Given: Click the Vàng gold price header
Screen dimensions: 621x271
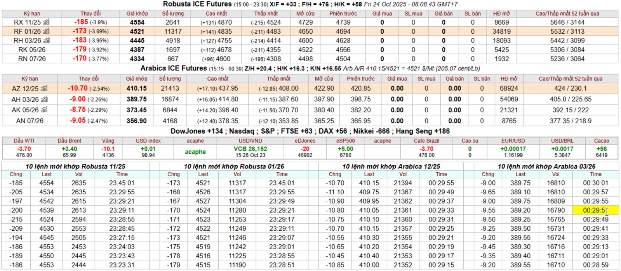Looking at the screenshot, I should pos(108,141).
